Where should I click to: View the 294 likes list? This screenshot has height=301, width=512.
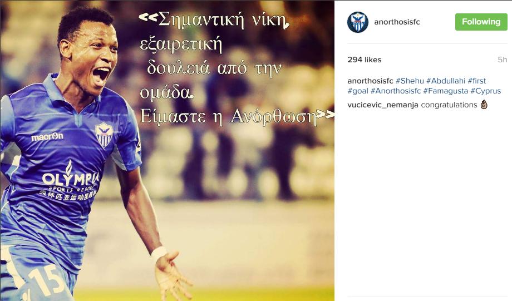(365, 60)
